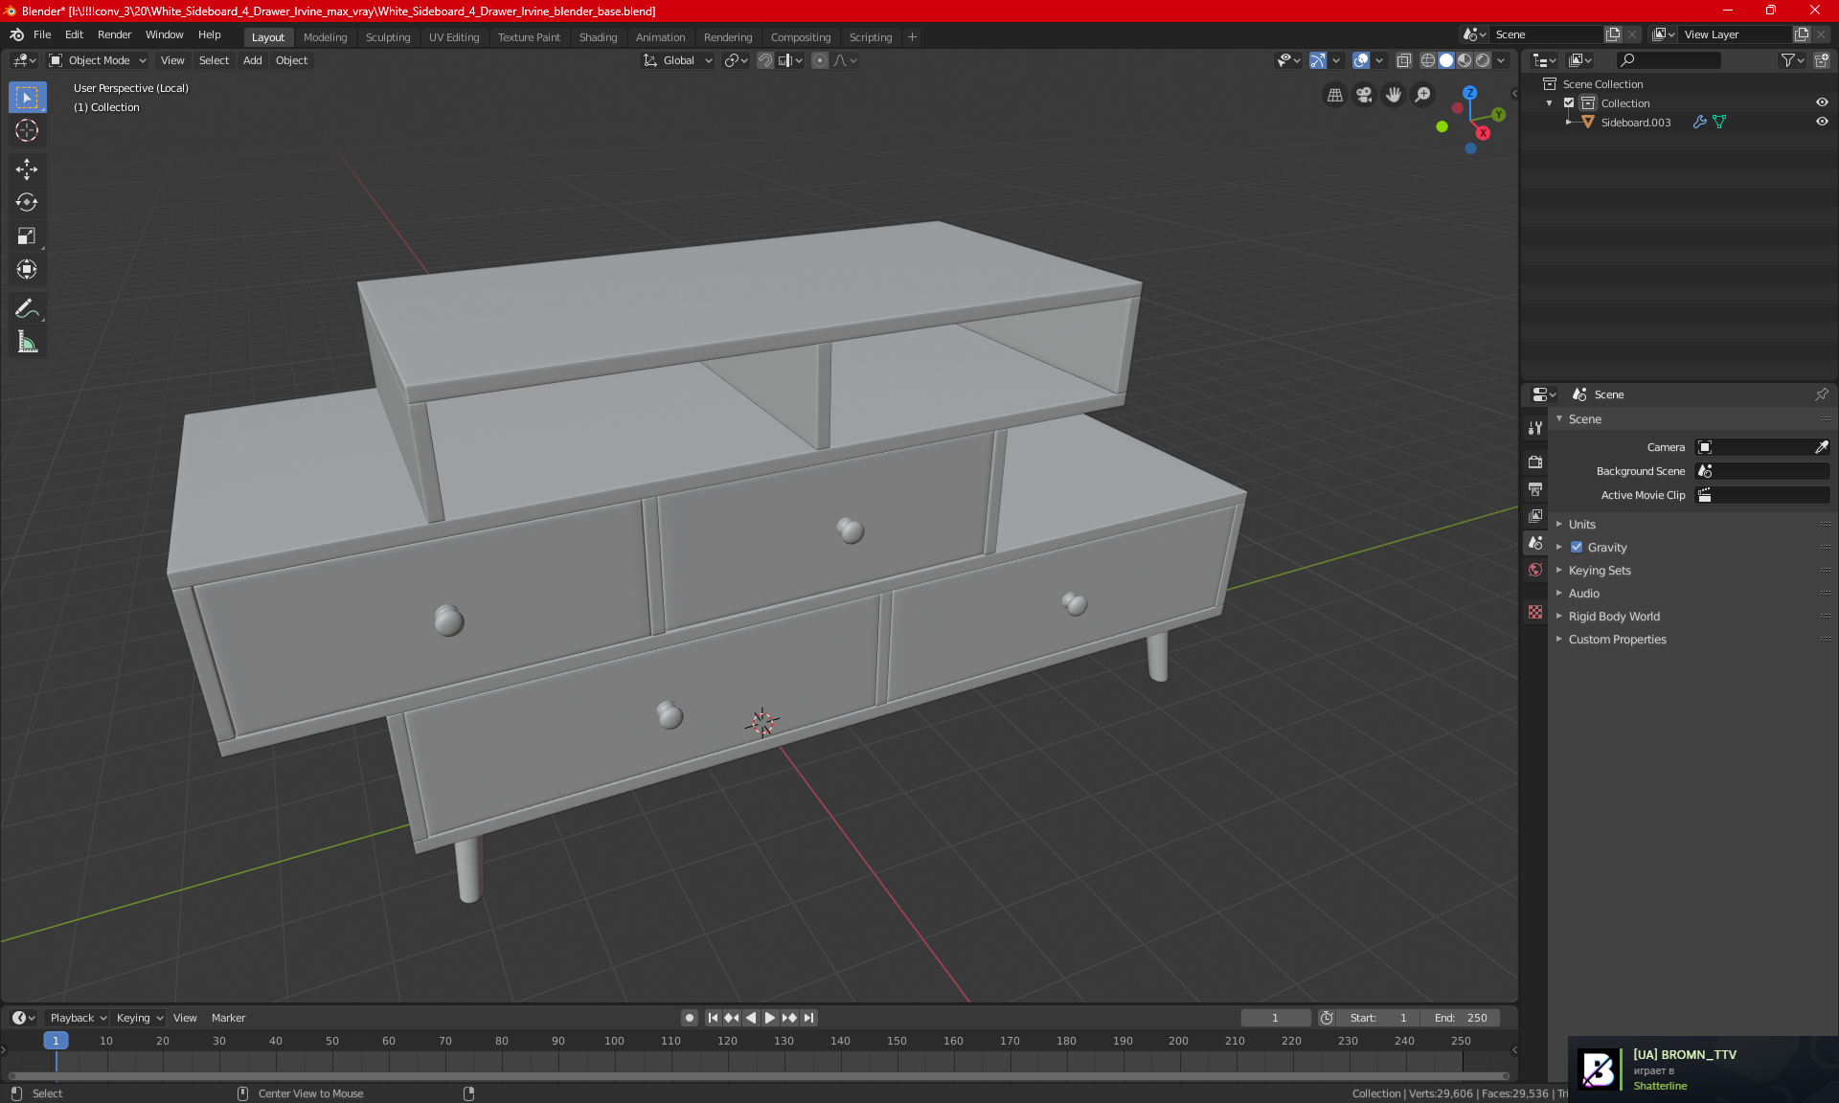The image size is (1839, 1103).
Task: Play the animation forward
Action: [x=769, y=1018]
